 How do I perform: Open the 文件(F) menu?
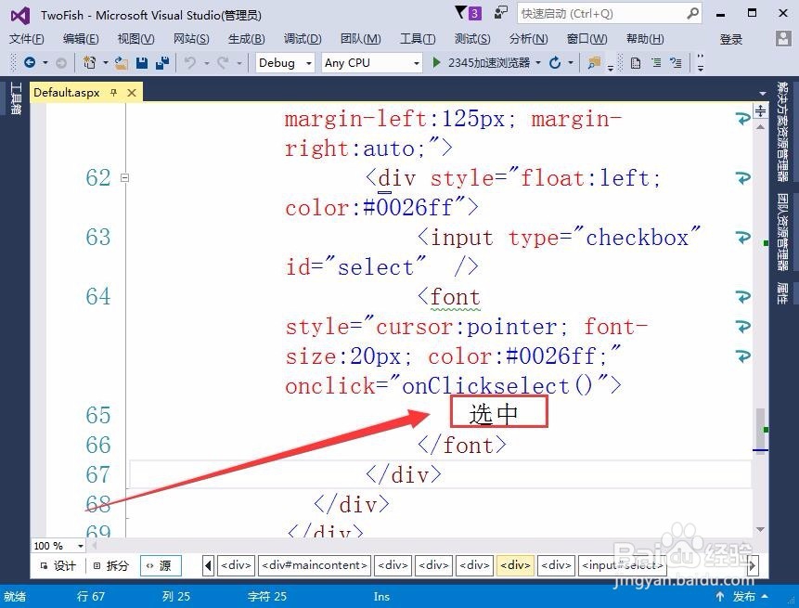(27, 39)
